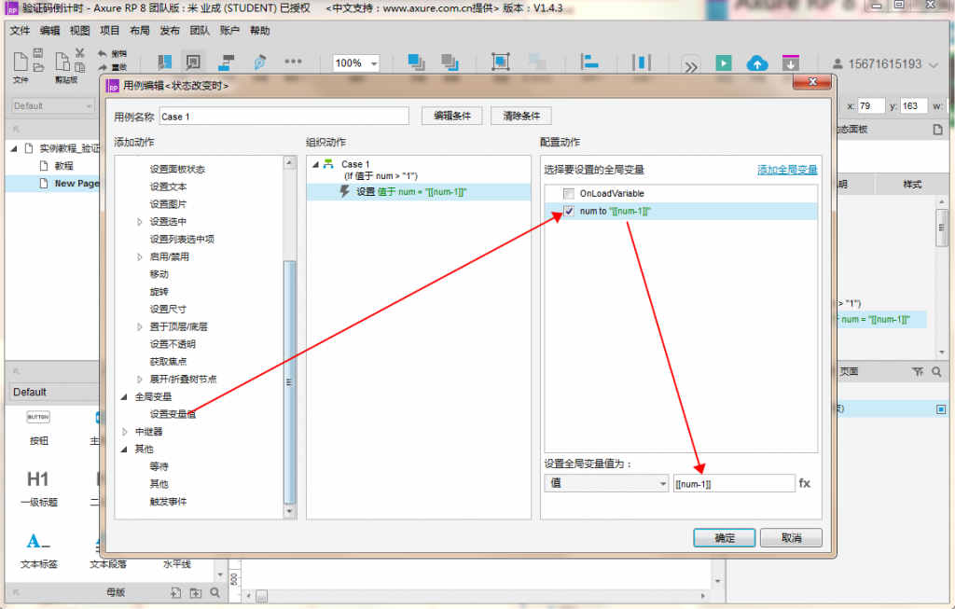Click the 添加全局变量 link

[786, 170]
